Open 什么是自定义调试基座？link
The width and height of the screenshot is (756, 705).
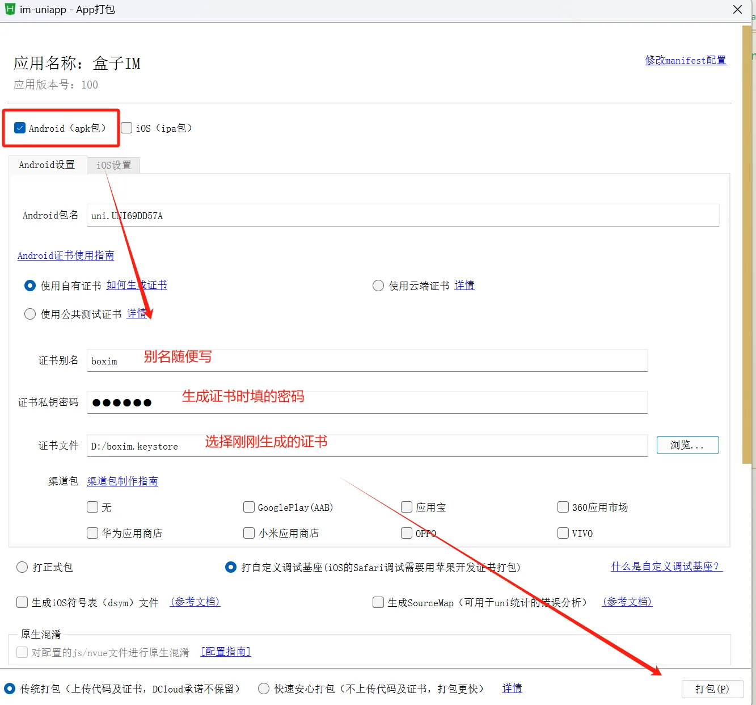click(x=666, y=566)
